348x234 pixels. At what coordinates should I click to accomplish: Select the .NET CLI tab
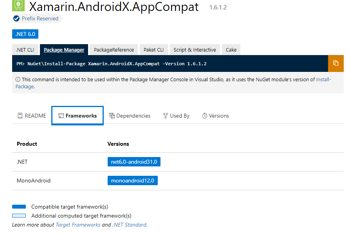(x=25, y=50)
